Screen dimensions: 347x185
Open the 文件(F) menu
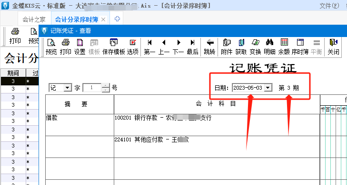pos(329,6)
